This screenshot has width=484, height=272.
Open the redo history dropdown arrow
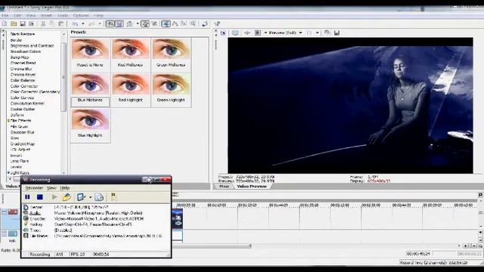(x=100, y=23)
